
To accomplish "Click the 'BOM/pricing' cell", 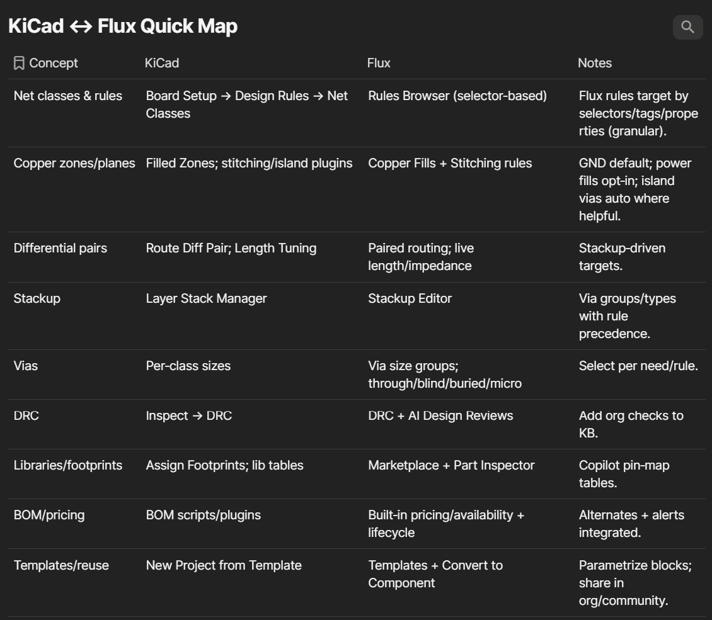I will [x=49, y=516].
